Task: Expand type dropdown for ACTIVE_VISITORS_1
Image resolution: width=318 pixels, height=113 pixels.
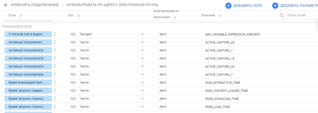Action: (x=142, y=51)
